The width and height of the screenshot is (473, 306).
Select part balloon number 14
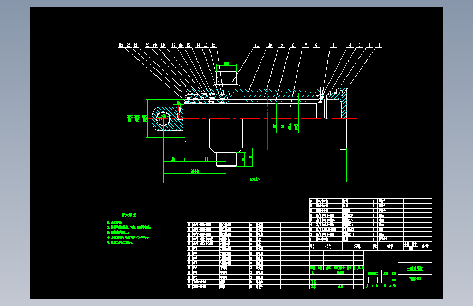click(199, 45)
